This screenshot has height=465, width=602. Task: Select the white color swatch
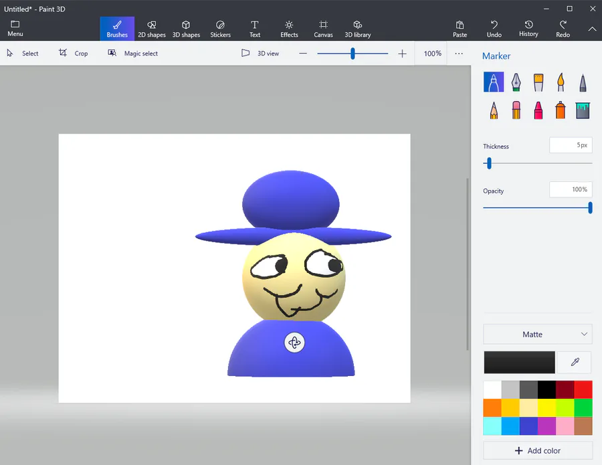(x=492, y=390)
